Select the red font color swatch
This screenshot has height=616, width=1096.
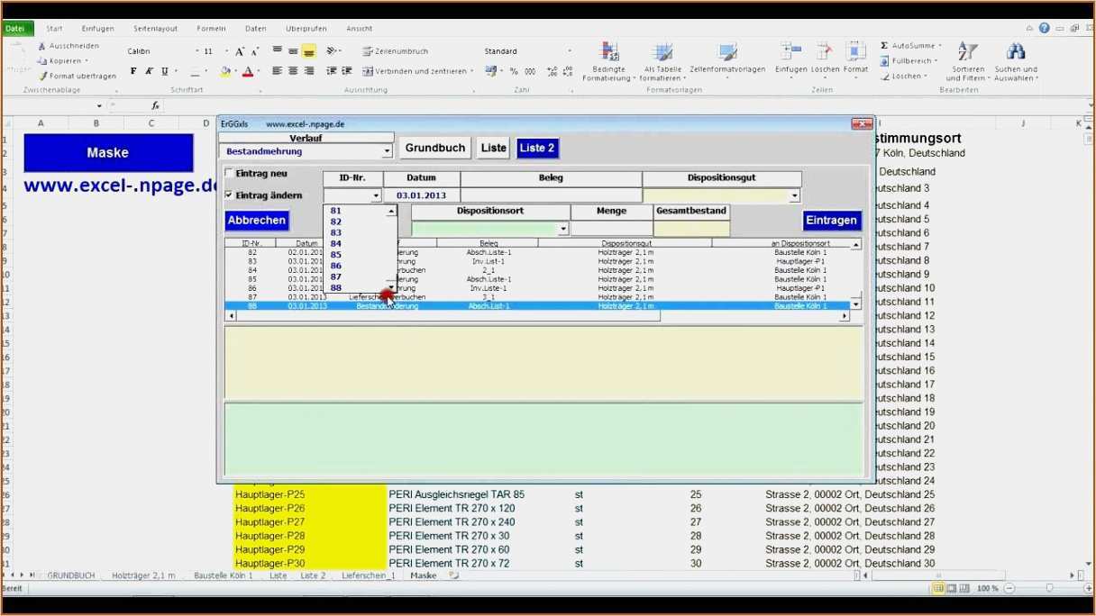pyautogui.click(x=250, y=70)
